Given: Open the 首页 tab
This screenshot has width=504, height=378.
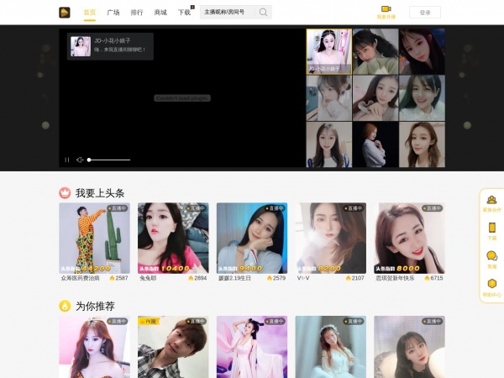Looking at the screenshot, I should coord(90,13).
